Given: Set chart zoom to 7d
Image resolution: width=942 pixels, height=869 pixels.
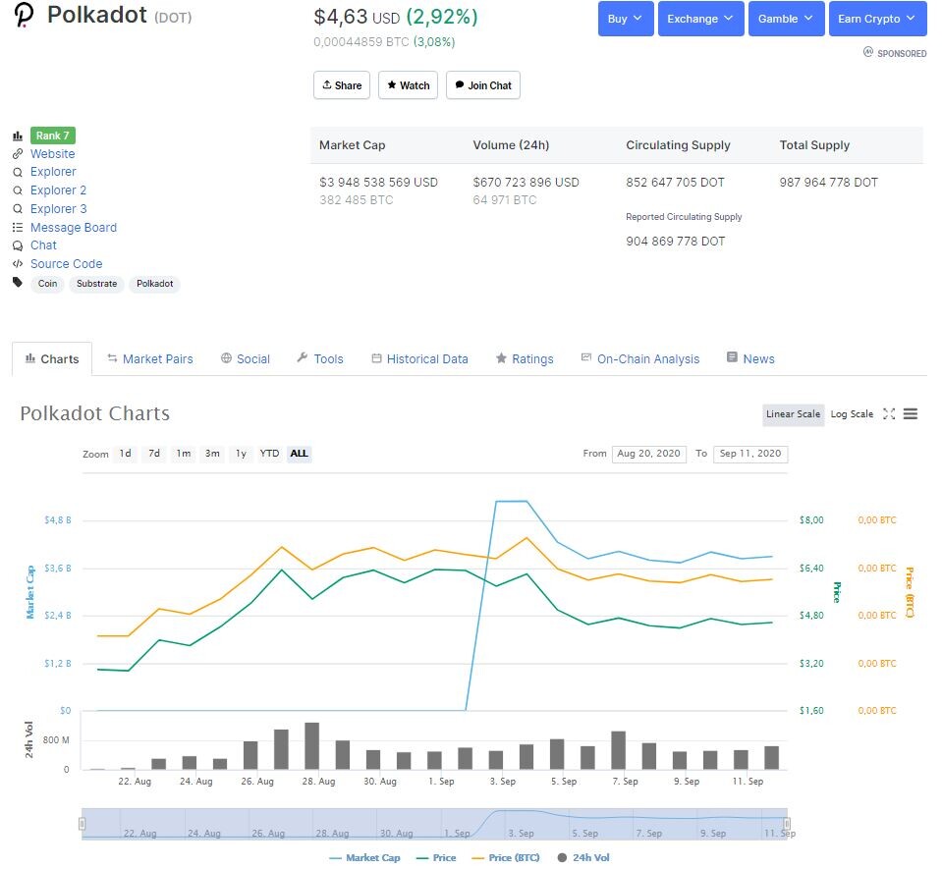Looking at the screenshot, I should click(x=154, y=454).
